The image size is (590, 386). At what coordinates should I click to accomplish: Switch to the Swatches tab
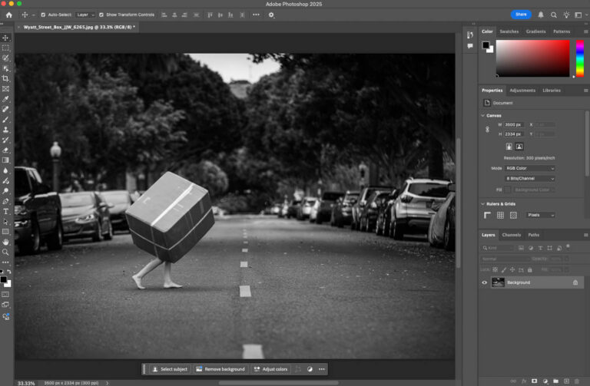[509, 31]
